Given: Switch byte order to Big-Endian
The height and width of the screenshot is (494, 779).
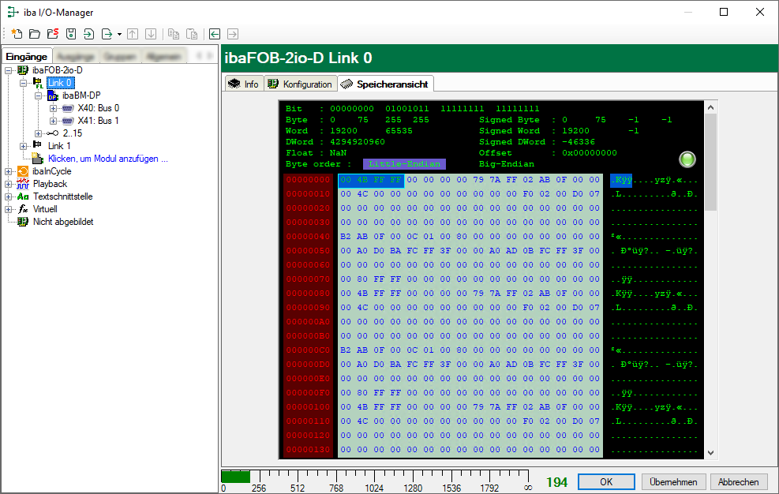Looking at the screenshot, I should pyautogui.click(x=507, y=164).
